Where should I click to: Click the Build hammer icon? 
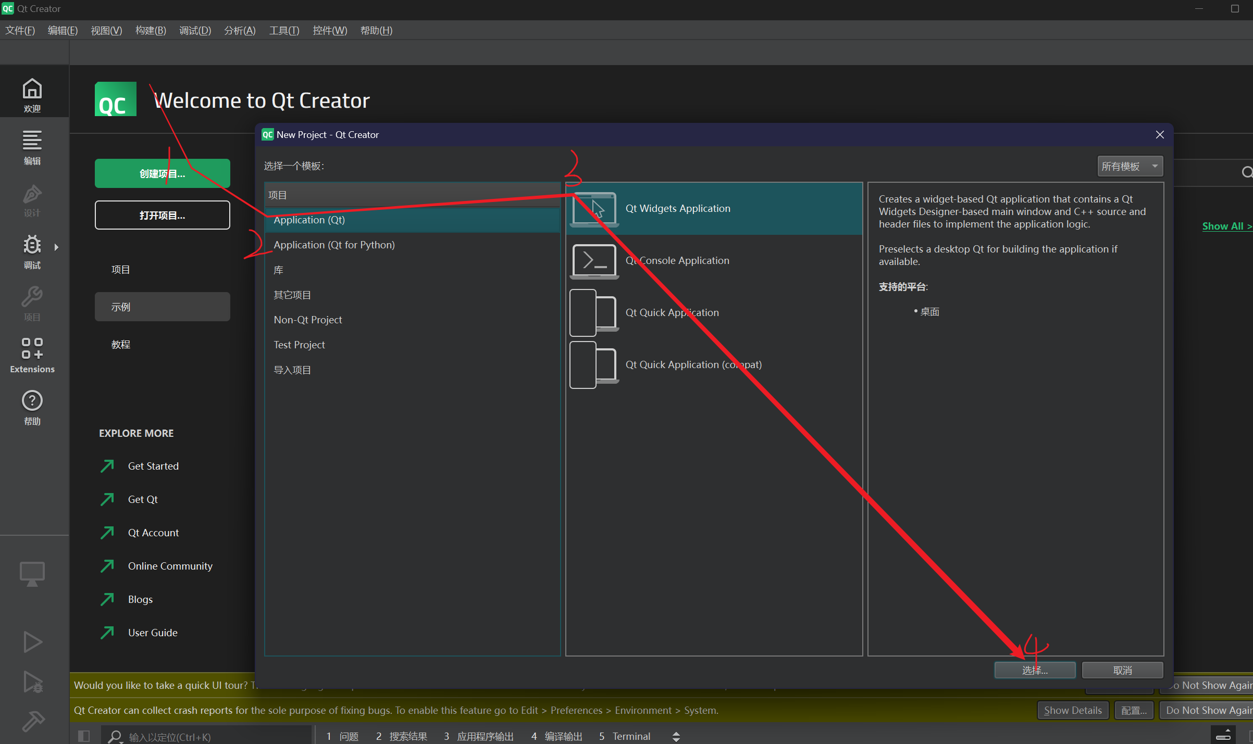[x=33, y=721]
